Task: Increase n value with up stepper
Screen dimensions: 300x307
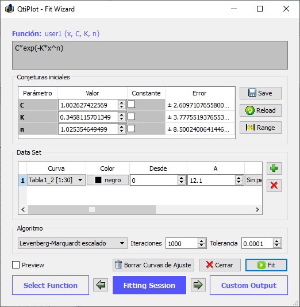Action: tap(122, 127)
